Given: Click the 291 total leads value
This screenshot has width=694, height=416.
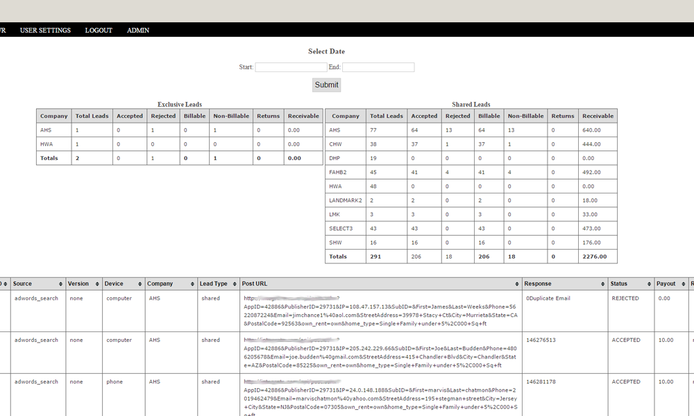Looking at the screenshot, I should pos(375,257).
